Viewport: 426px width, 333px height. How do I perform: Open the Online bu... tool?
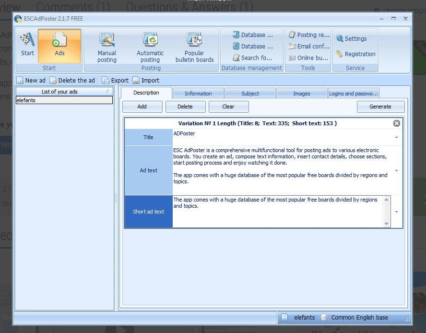tap(308, 58)
